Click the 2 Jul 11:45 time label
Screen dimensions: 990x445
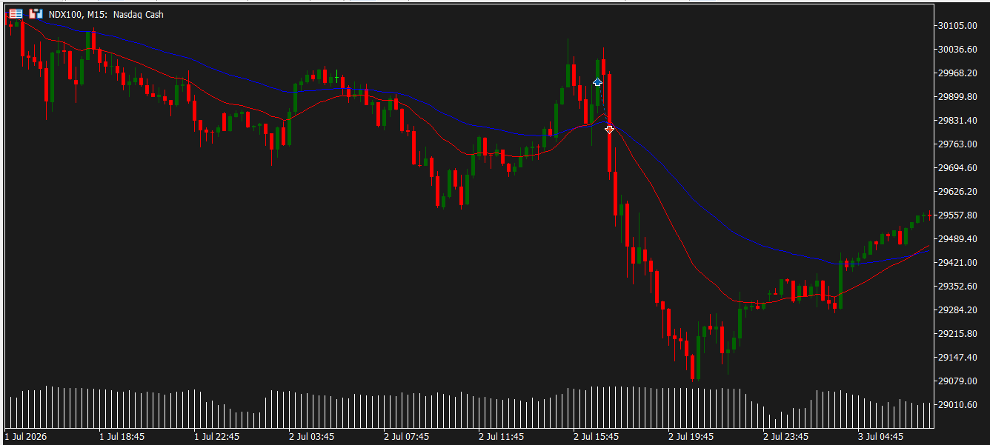pyautogui.click(x=502, y=437)
